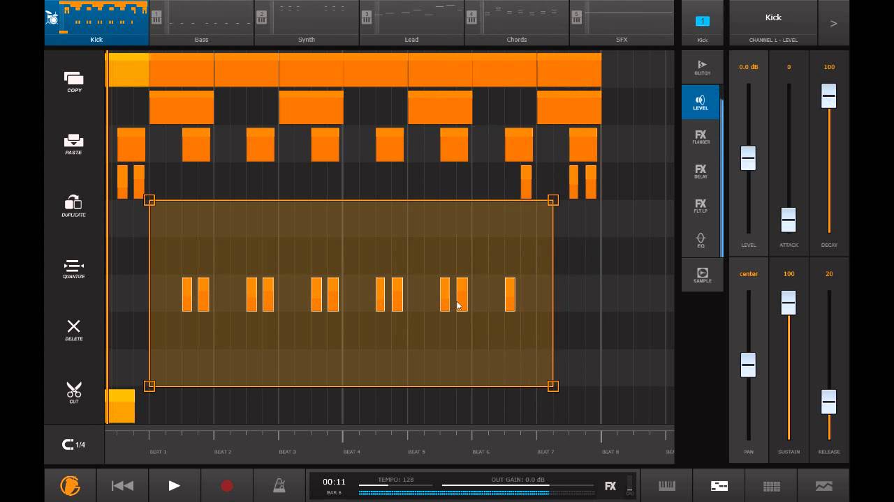Open the main app logo menu
894x502 pixels.
(70, 485)
